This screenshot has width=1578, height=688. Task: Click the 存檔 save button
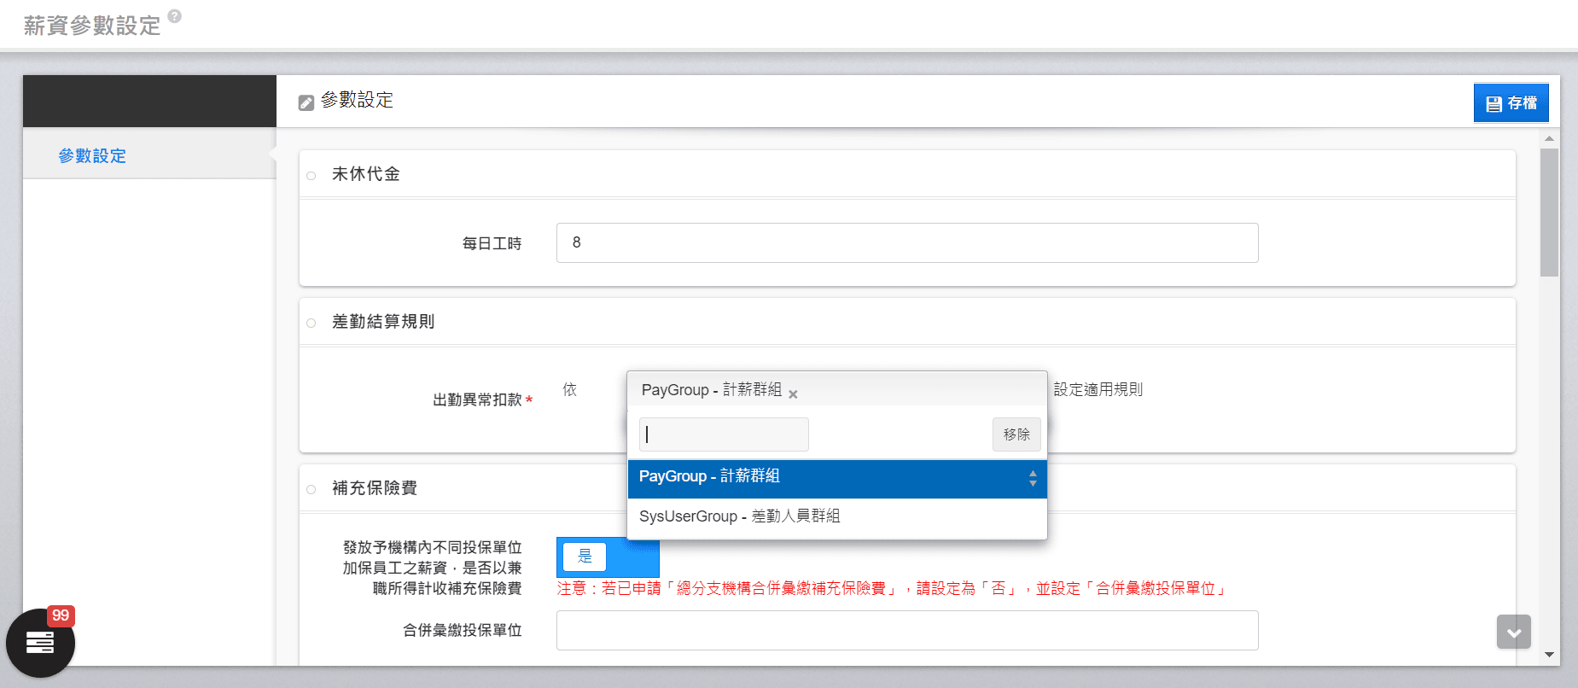pos(1511,103)
